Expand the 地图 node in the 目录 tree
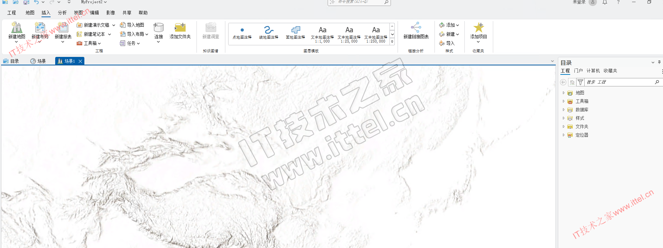663x248 pixels. (564, 93)
